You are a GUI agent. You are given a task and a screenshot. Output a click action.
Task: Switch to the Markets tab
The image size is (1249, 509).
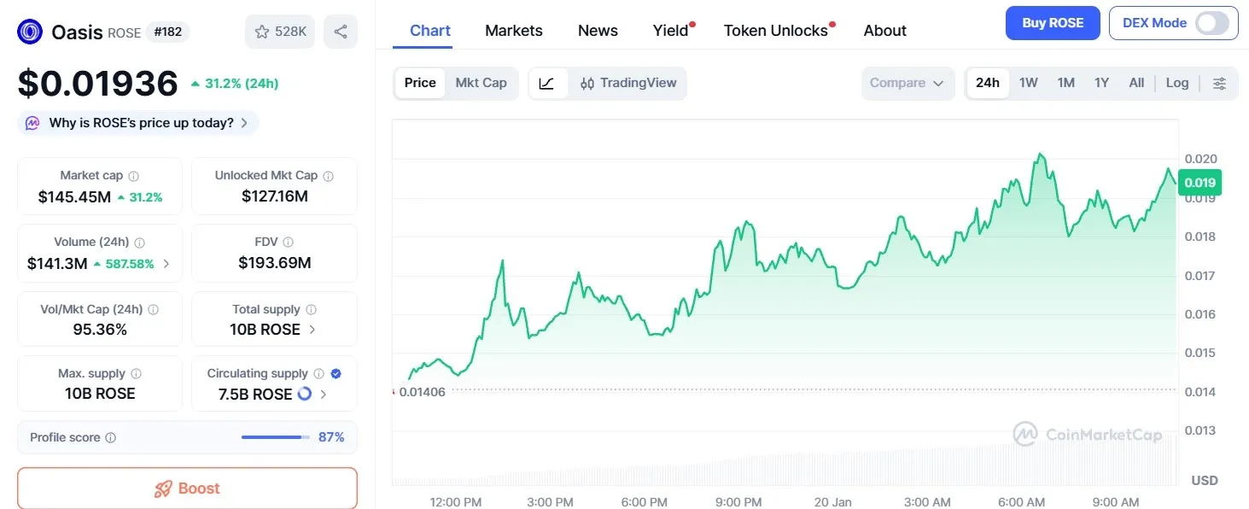pos(513,31)
